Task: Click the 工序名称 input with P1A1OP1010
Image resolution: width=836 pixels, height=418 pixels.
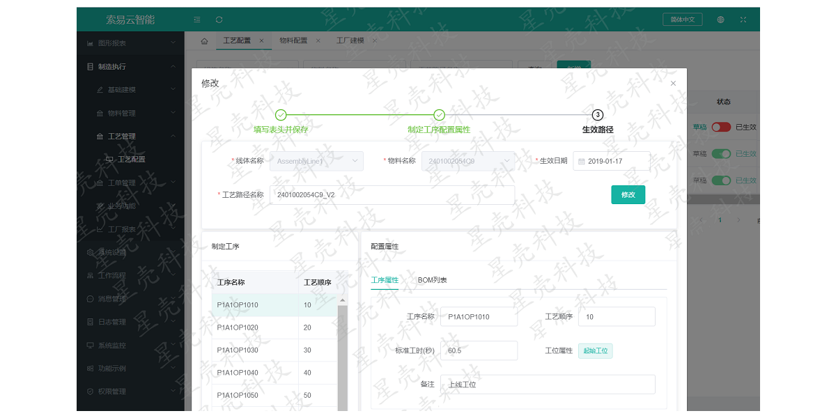Action: coord(479,316)
